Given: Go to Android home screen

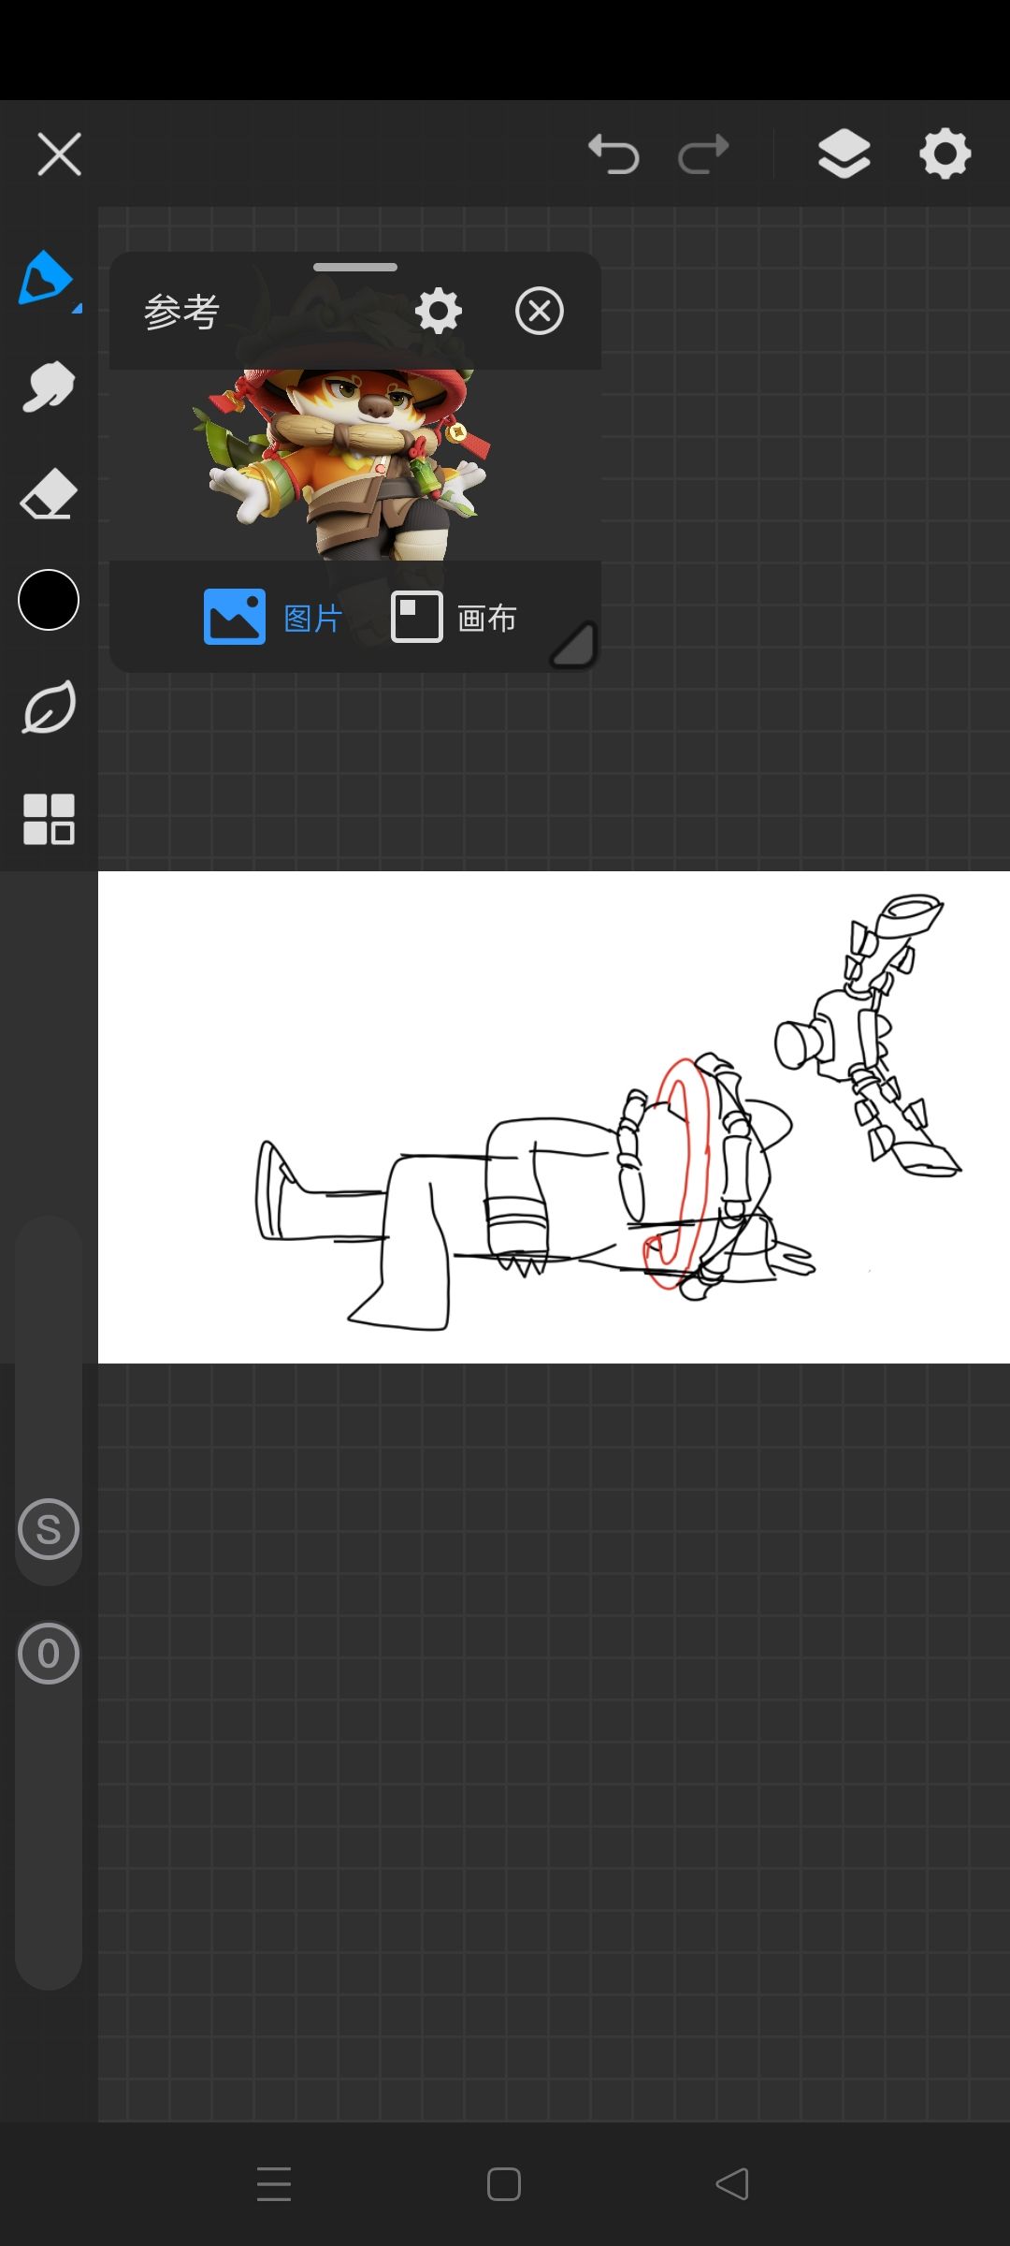Looking at the screenshot, I should coord(504,2184).
